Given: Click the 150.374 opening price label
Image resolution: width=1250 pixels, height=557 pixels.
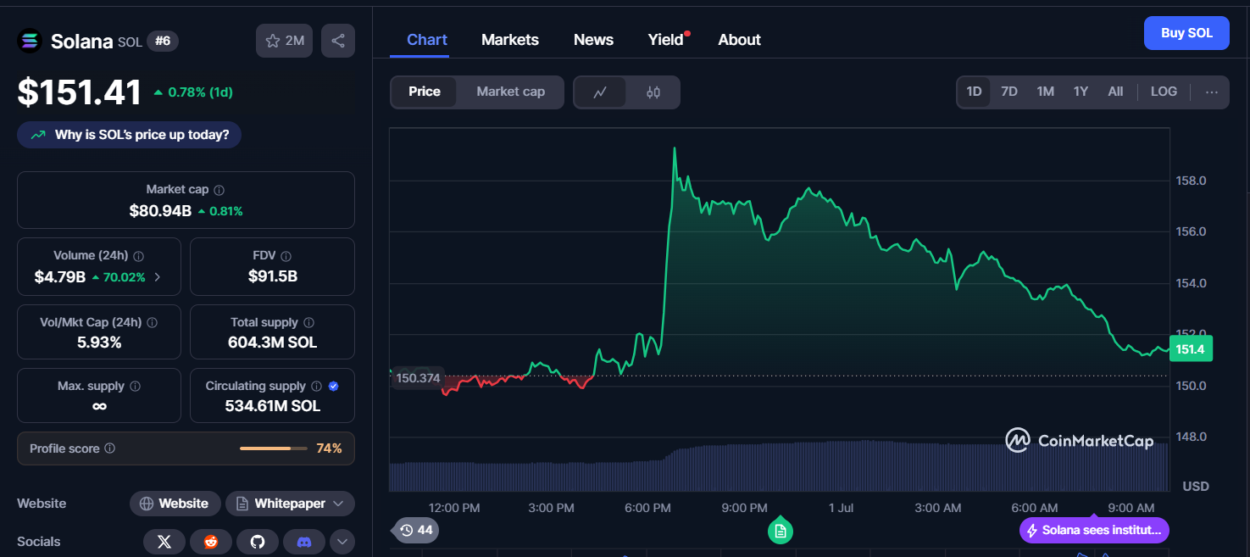Looking at the screenshot, I should (418, 378).
